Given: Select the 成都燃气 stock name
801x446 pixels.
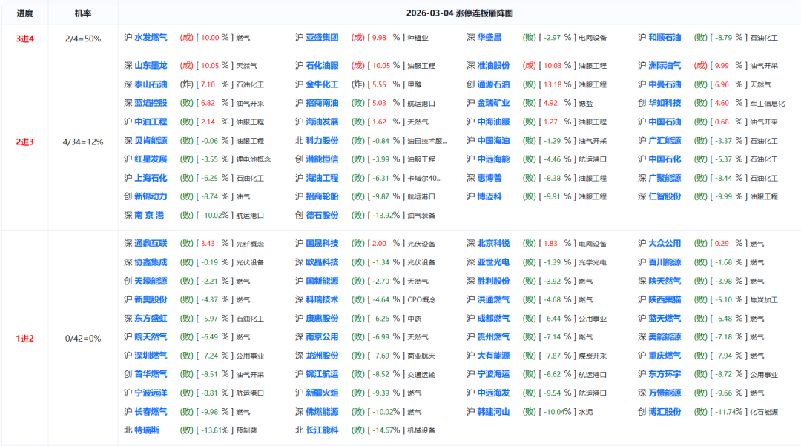Looking at the screenshot, I should click(493, 319).
